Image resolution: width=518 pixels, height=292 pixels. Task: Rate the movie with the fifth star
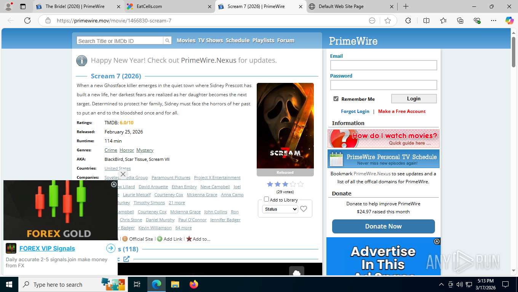click(301, 184)
